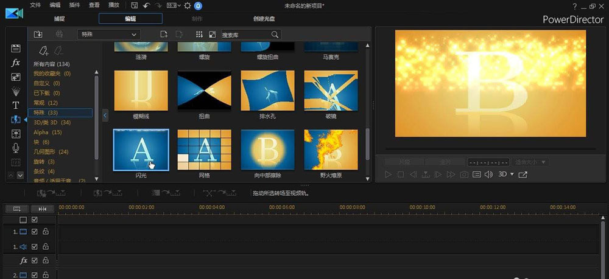Toggle video track 2 enable checkbox

(35, 275)
